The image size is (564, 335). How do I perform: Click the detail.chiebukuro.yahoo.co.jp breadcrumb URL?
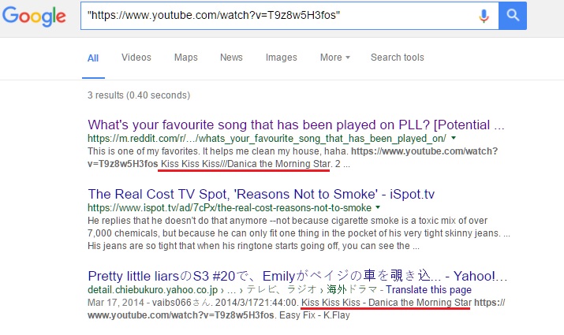(153, 290)
